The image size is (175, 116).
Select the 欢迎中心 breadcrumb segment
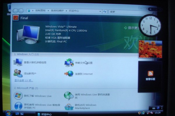74,11
